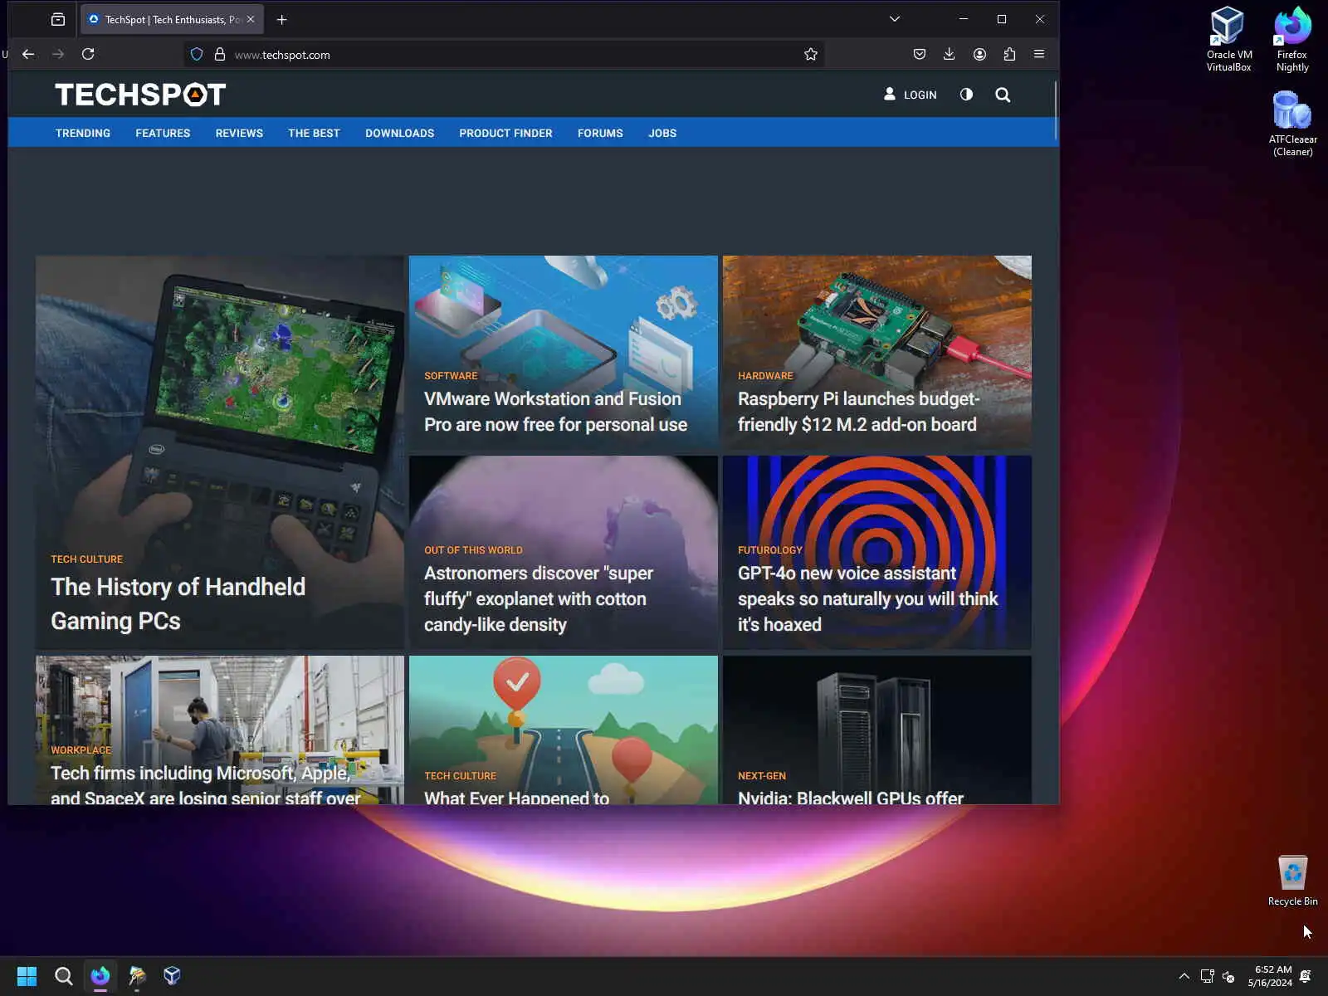
Task: Click the WORKPLACE category label
Action: 81,750
